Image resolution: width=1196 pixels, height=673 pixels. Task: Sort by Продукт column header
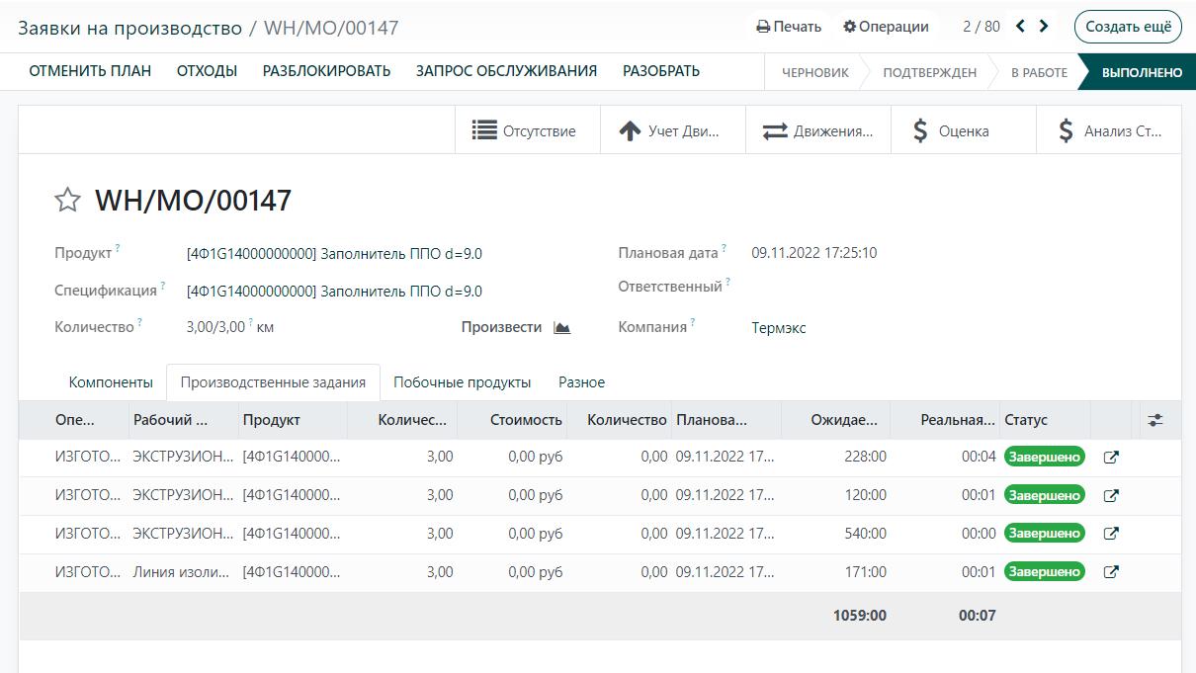click(293, 420)
